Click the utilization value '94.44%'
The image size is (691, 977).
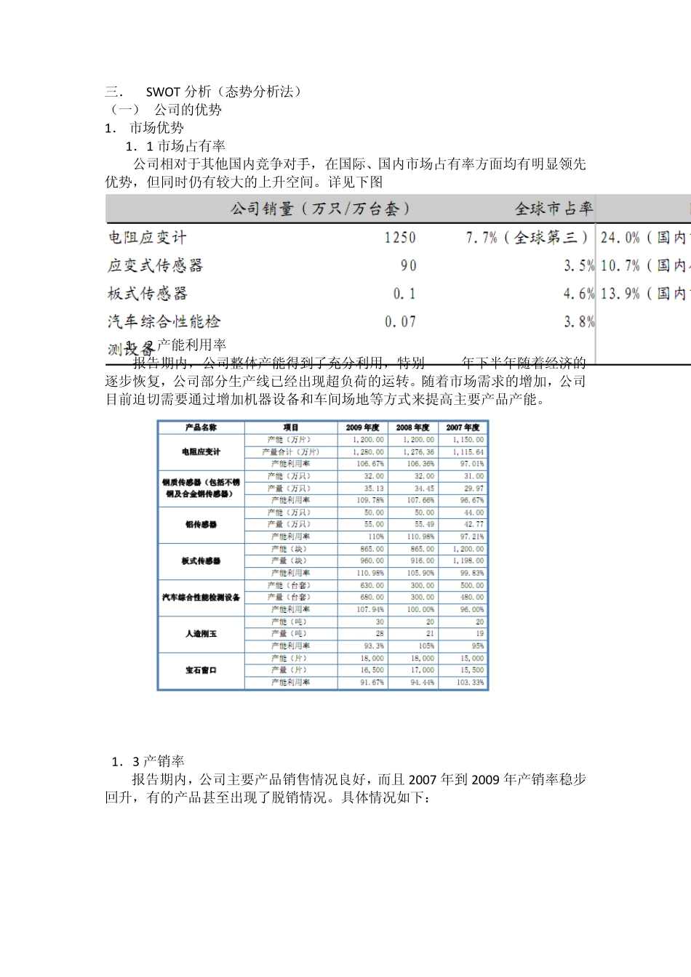point(423,683)
